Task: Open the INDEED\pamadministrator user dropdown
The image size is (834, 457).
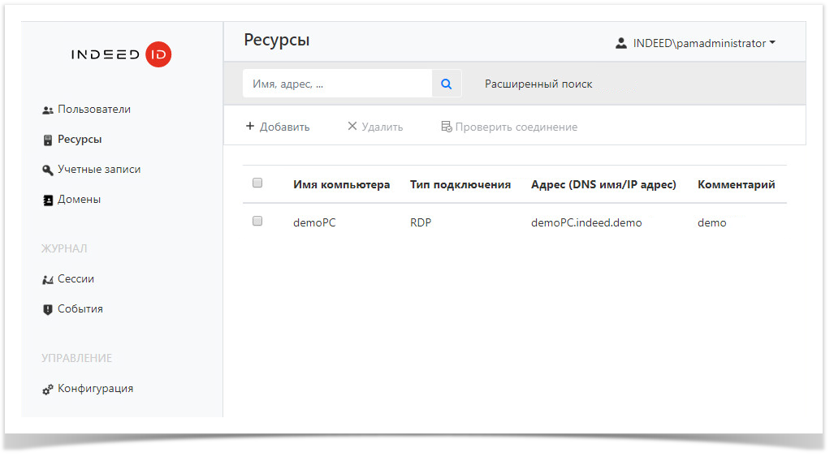Action: (696, 43)
